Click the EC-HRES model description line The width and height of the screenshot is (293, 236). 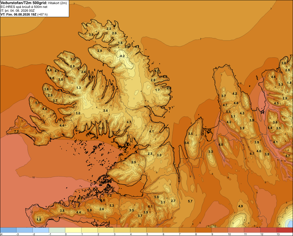point(24,7)
